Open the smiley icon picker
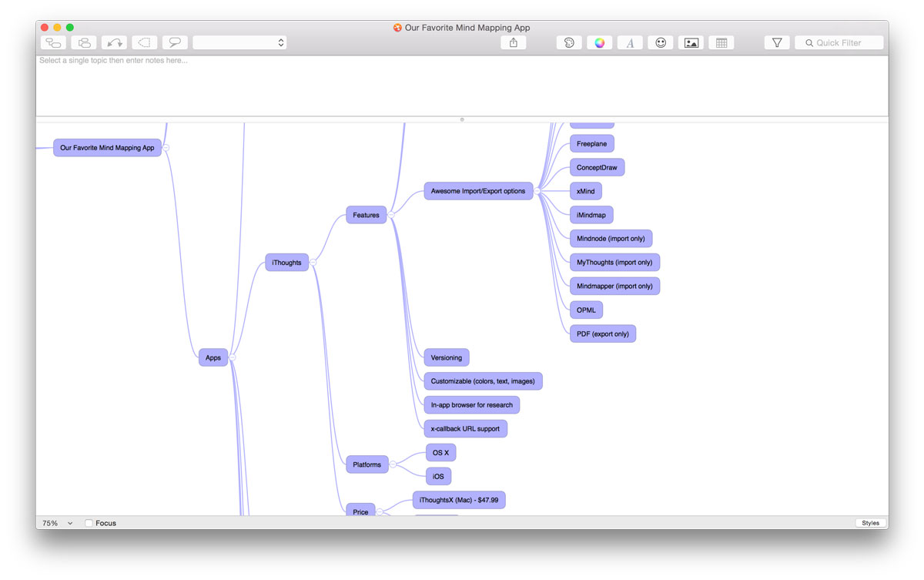This screenshot has width=924, height=580. [x=661, y=43]
